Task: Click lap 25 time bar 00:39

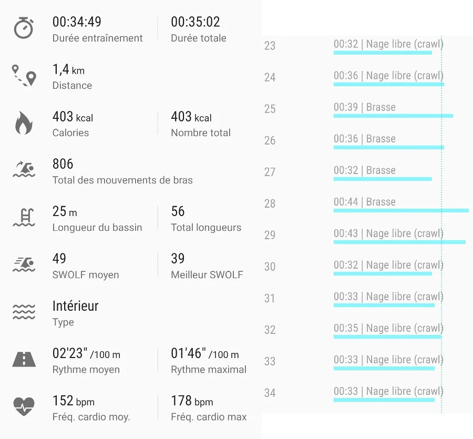Action: (x=393, y=116)
